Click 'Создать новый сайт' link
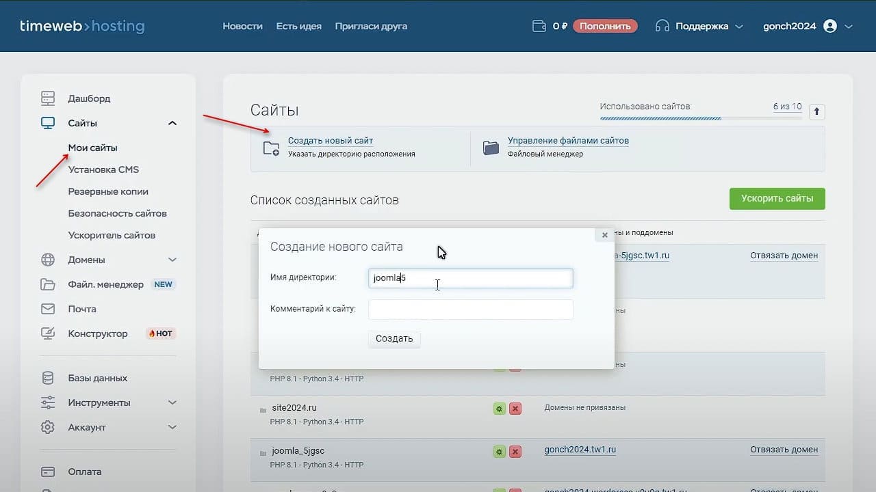The height and width of the screenshot is (492, 876). [331, 141]
